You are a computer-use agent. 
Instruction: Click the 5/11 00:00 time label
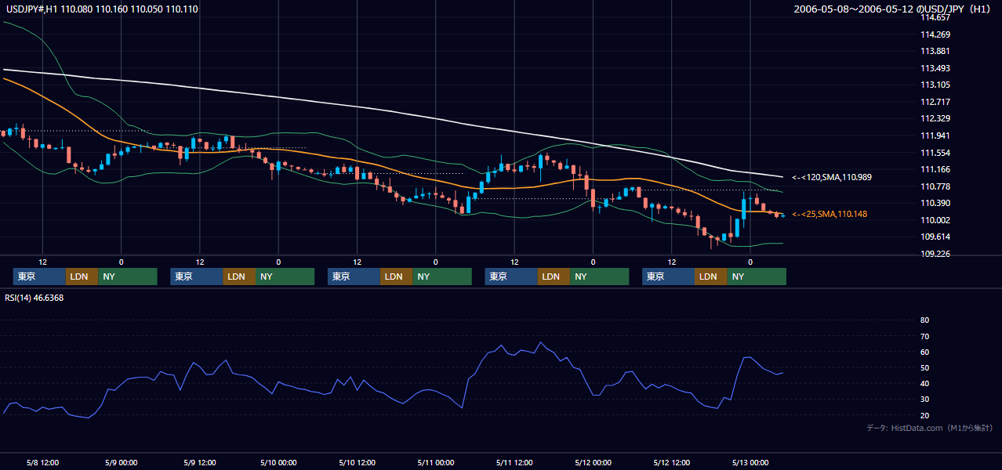point(435,462)
